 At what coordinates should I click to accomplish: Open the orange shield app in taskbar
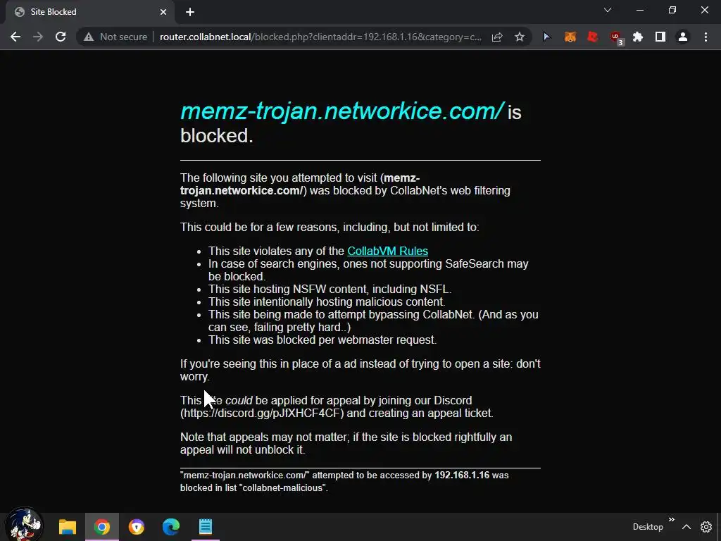[137, 527]
